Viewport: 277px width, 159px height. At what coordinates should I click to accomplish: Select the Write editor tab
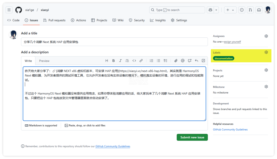(x=28, y=61)
